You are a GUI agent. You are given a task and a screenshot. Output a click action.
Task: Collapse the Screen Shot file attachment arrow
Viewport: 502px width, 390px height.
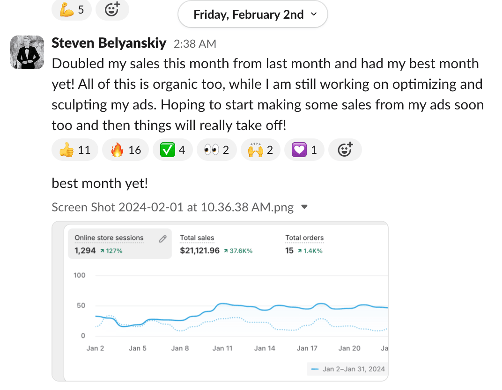pyautogui.click(x=304, y=207)
